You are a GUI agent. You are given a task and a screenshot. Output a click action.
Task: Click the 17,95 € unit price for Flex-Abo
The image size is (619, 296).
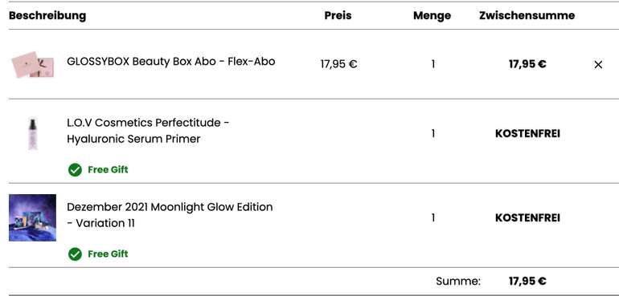point(338,64)
